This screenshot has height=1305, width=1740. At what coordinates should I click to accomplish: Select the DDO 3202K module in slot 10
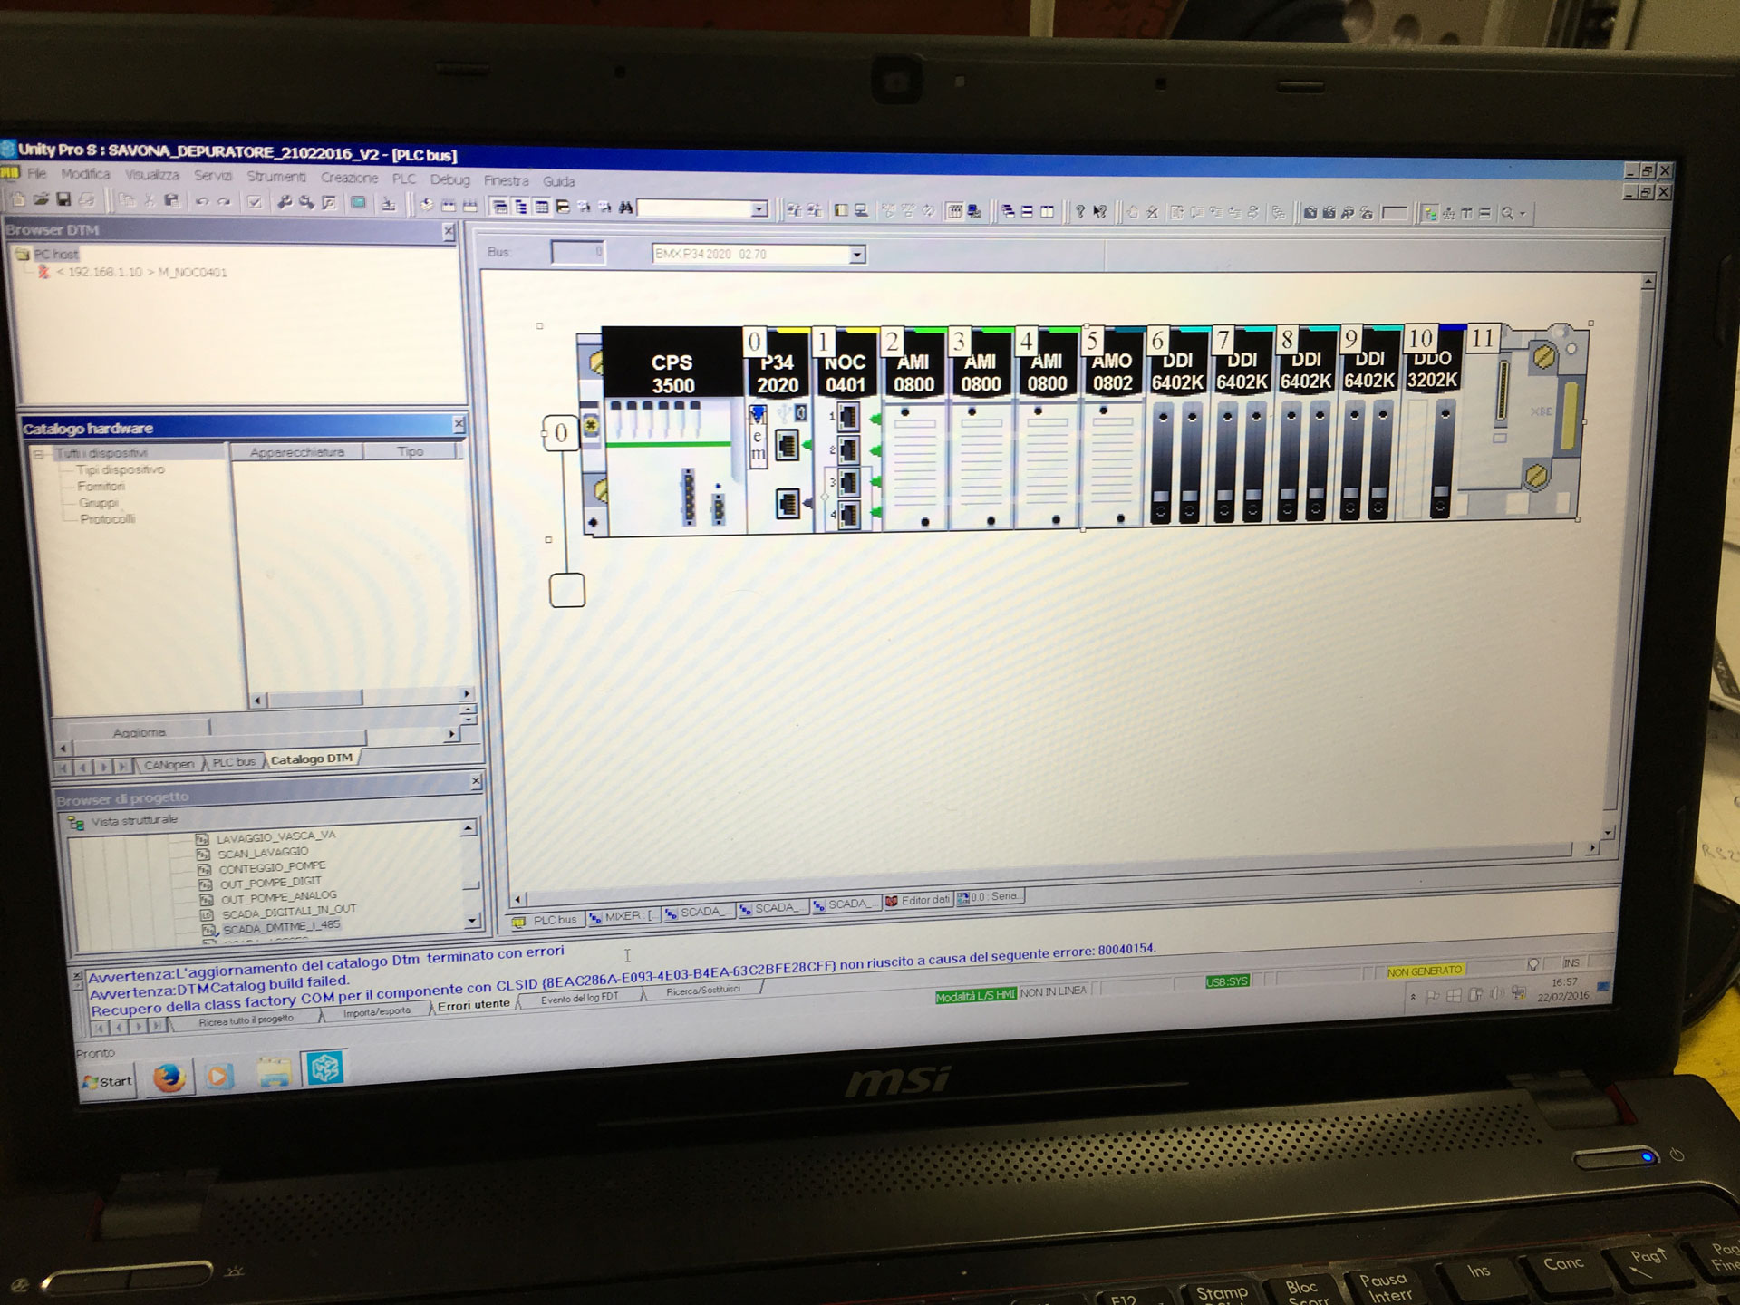pos(1432,422)
